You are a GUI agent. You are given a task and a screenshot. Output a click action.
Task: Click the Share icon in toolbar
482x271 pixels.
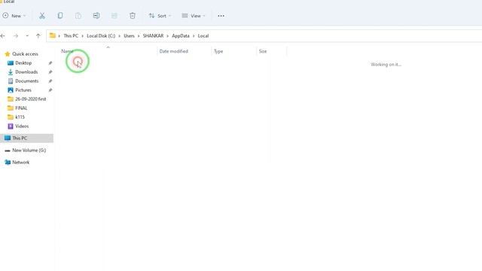114,16
